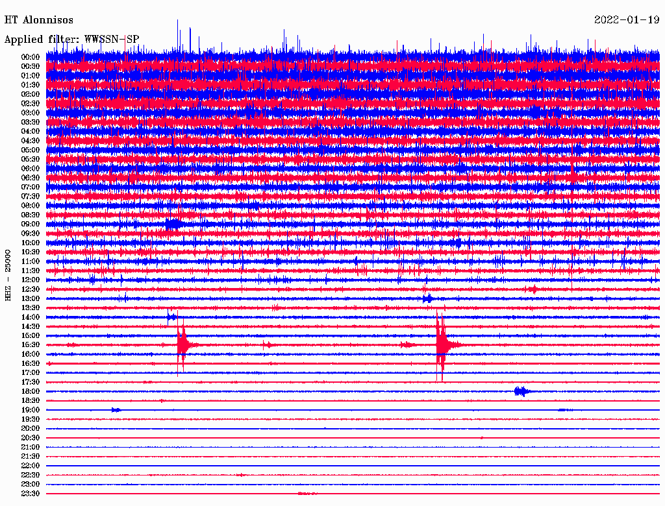The height and width of the screenshot is (506, 665).
Task: Select the 07:00 time label
Action: click(31, 187)
